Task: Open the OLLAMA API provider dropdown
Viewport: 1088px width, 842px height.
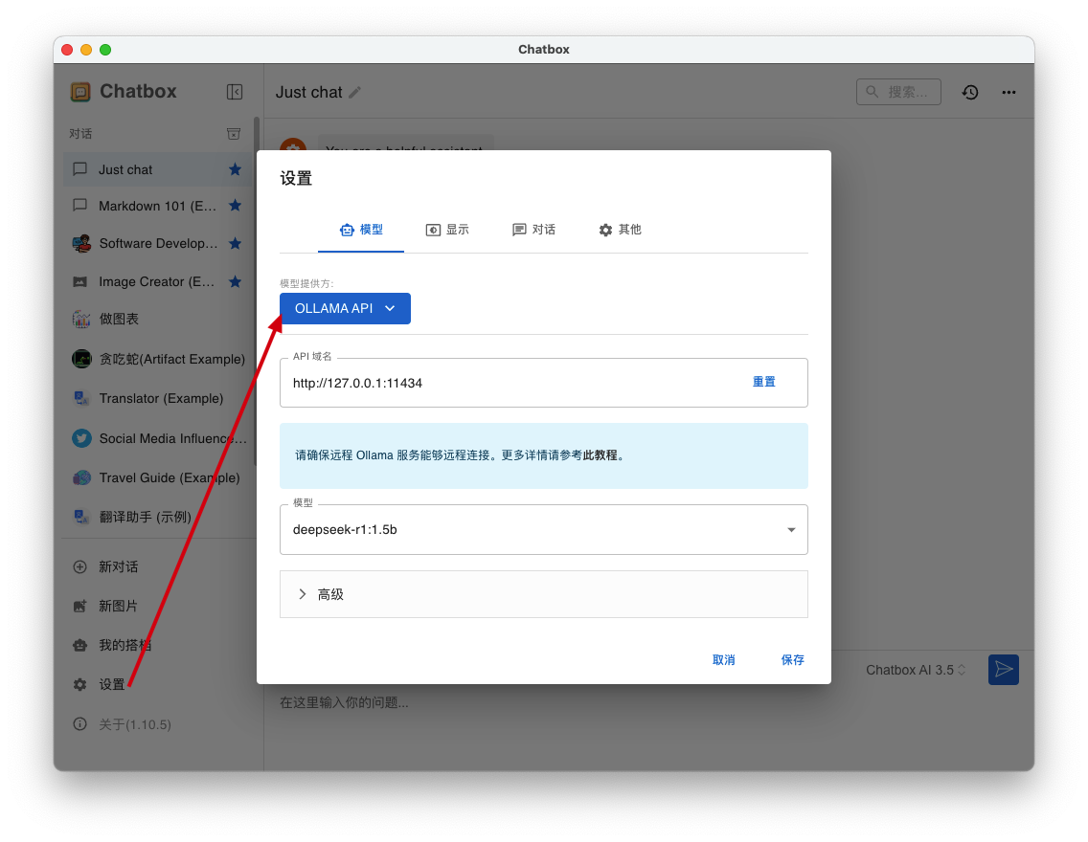Action: tap(345, 308)
